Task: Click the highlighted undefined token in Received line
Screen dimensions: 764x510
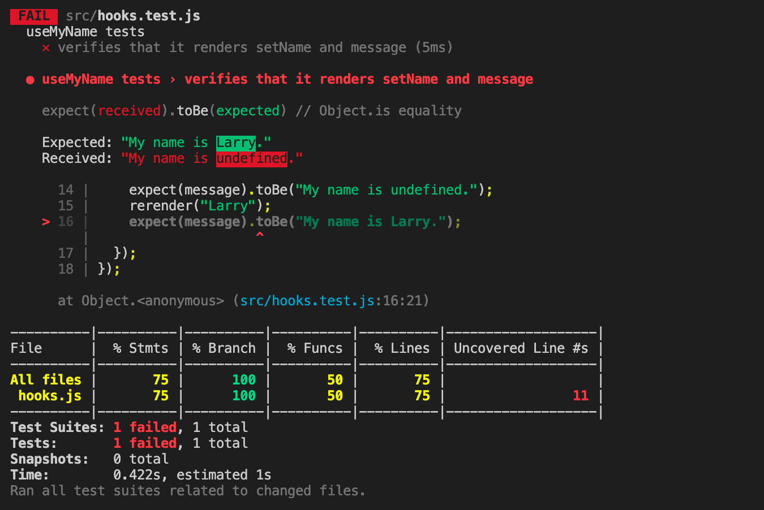Action: click(252, 158)
